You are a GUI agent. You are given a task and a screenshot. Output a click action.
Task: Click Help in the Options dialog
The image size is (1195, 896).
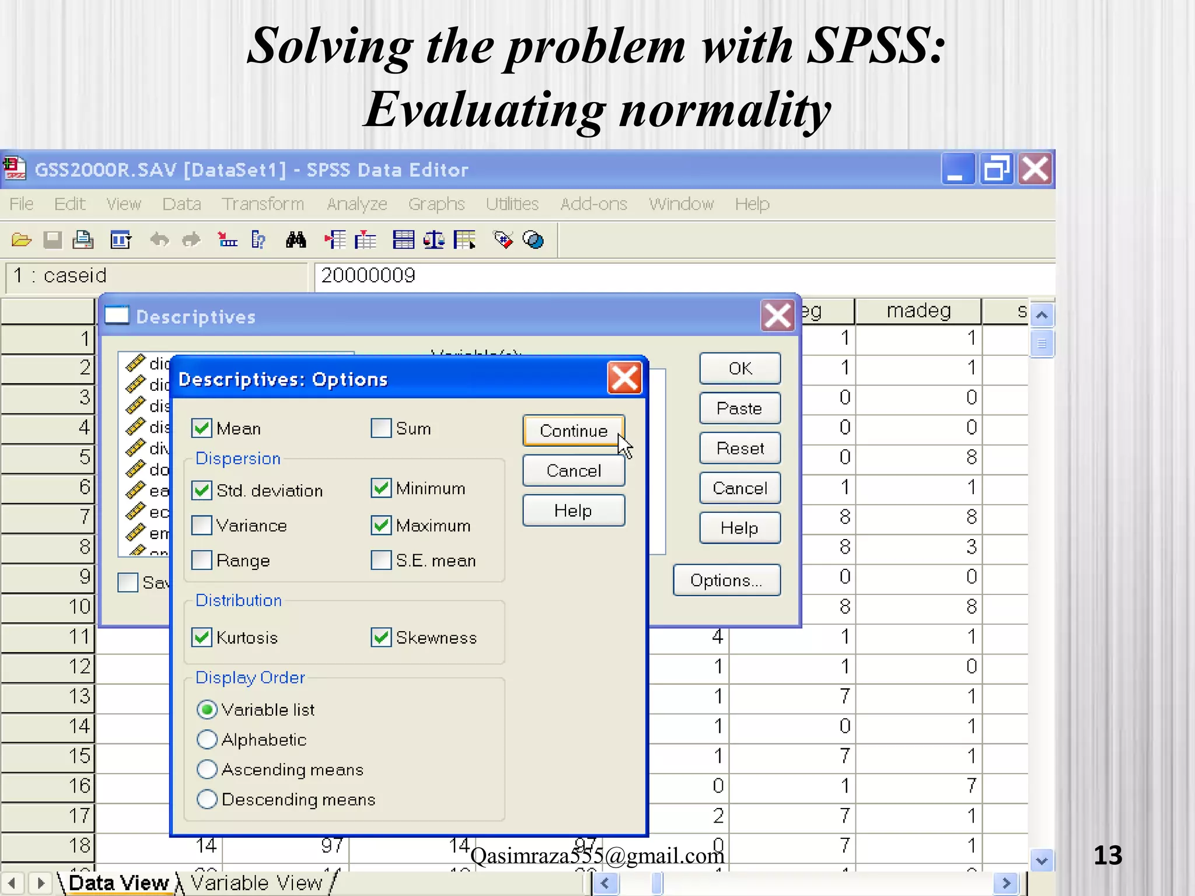click(574, 510)
